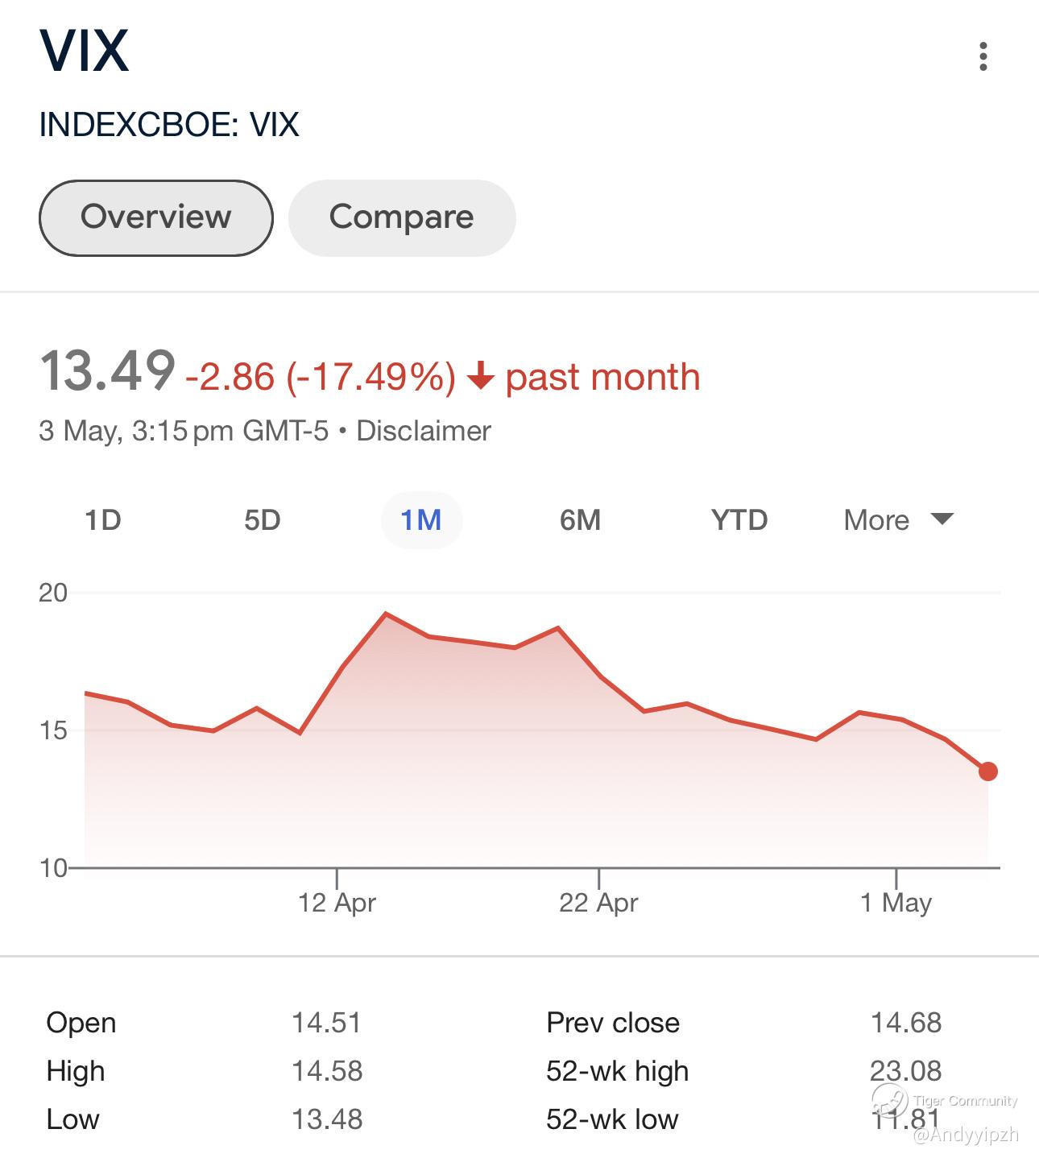Click the 1 May date axis marker
Image resolution: width=1039 pixels, height=1158 pixels.
tap(896, 902)
